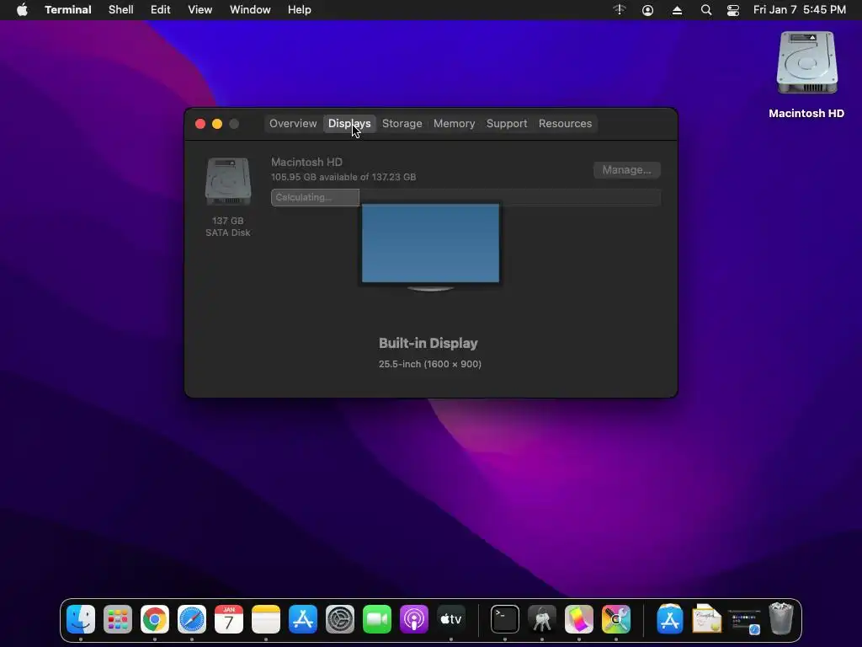Close the About This Mac window
Image resolution: width=862 pixels, height=647 pixels.
(x=200, y=124)
